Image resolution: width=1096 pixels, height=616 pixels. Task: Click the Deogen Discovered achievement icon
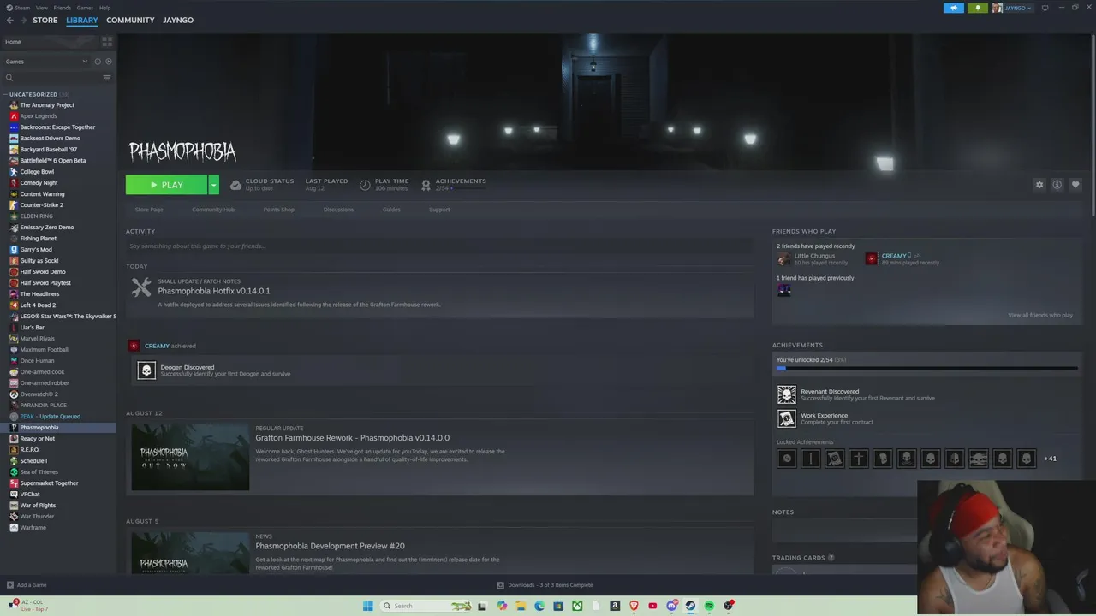click(146, 370)
